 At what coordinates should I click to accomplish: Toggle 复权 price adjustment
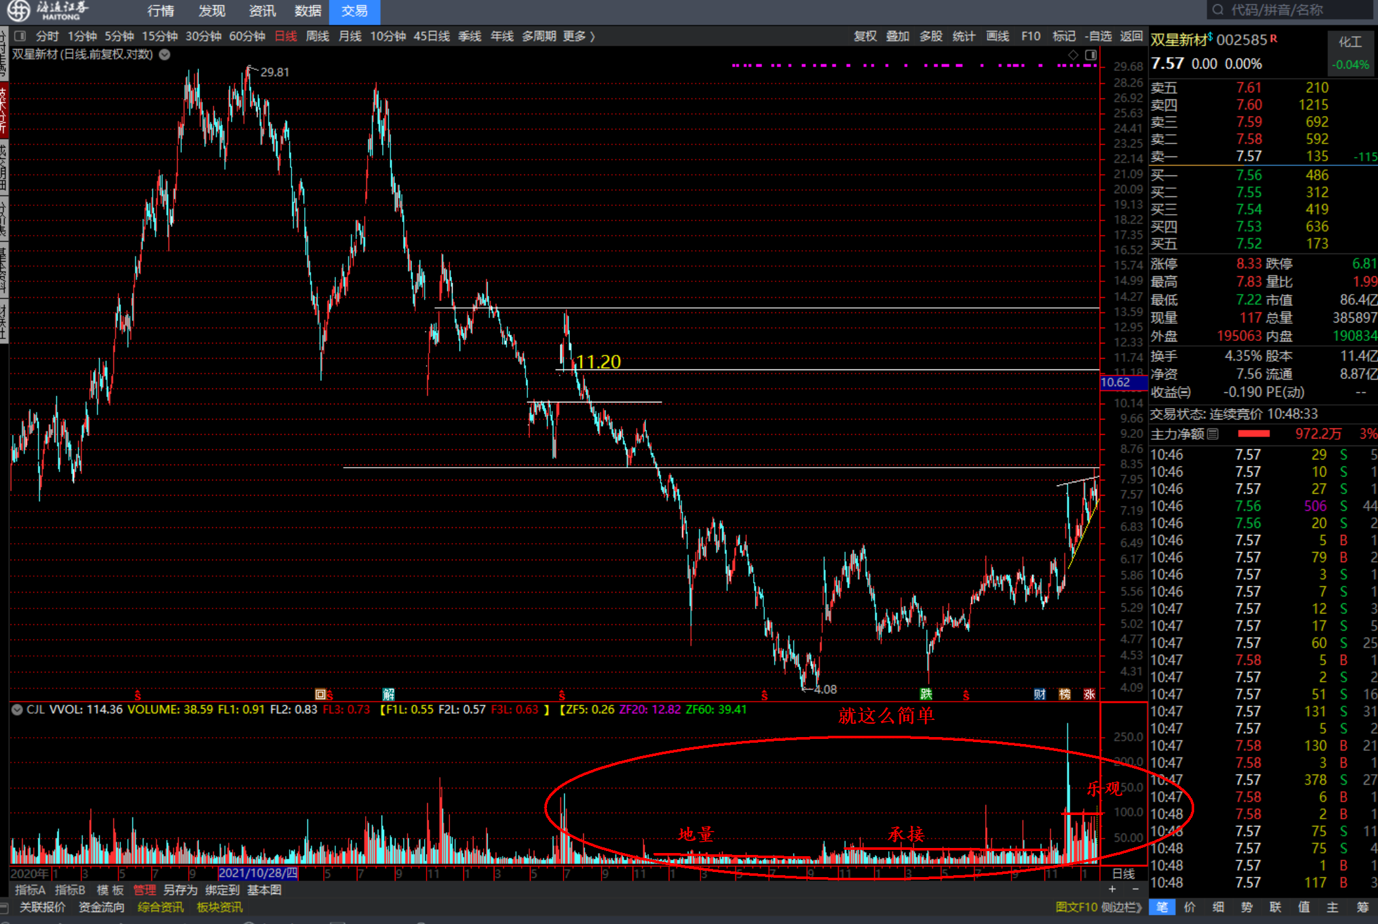[x=865, y=36]
